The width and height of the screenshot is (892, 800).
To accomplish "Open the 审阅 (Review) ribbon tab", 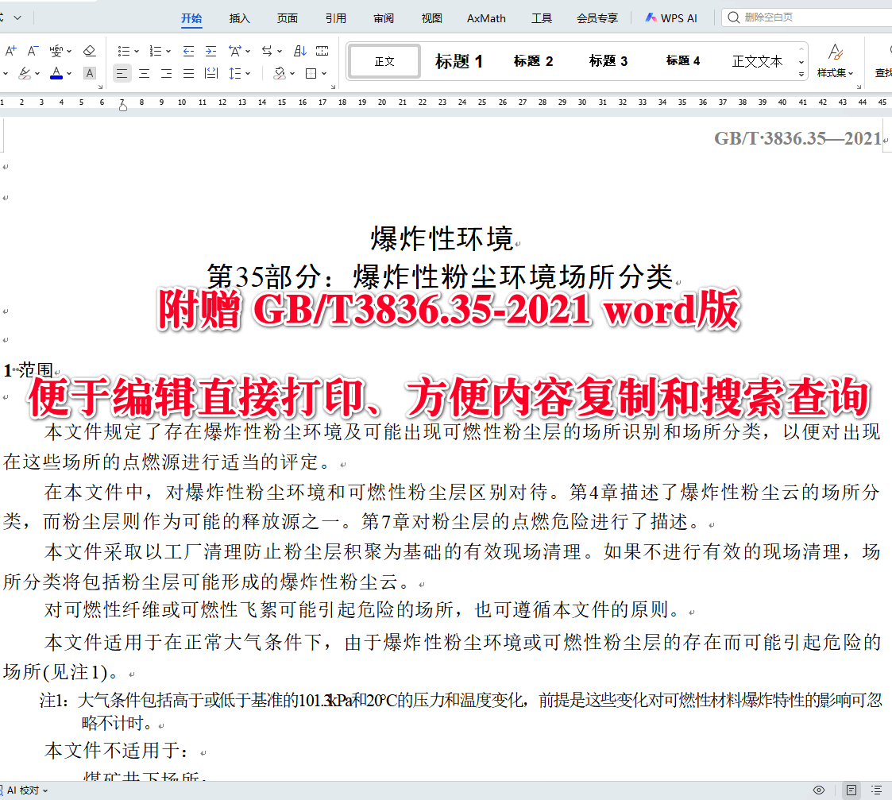I will pos(383,17).
